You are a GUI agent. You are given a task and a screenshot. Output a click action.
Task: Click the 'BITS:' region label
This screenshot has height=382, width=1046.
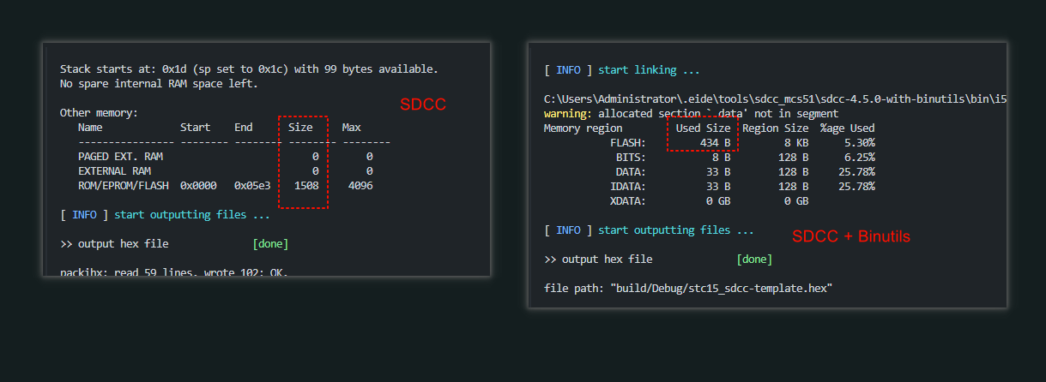631,158
